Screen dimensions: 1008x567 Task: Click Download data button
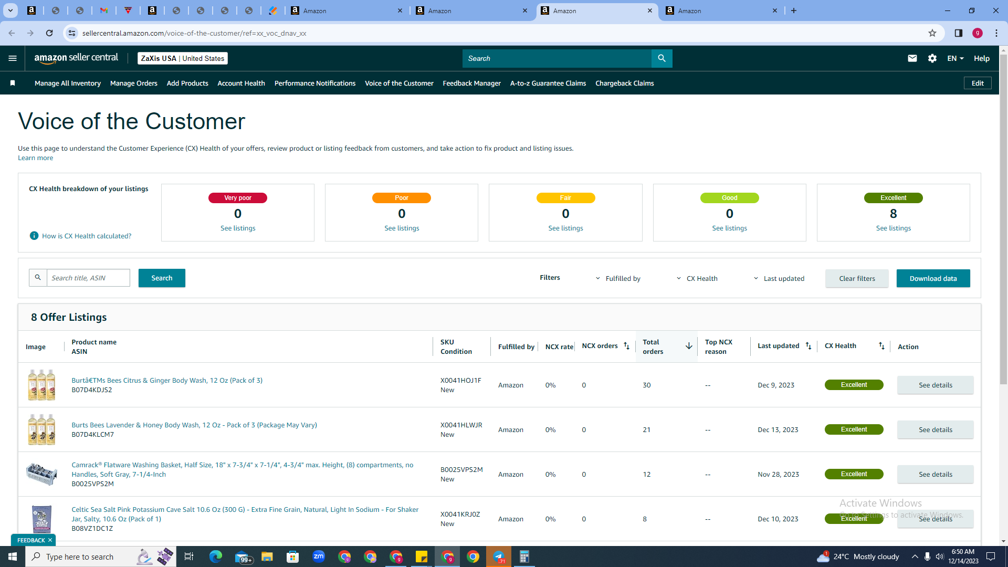(x=933, y=278)
